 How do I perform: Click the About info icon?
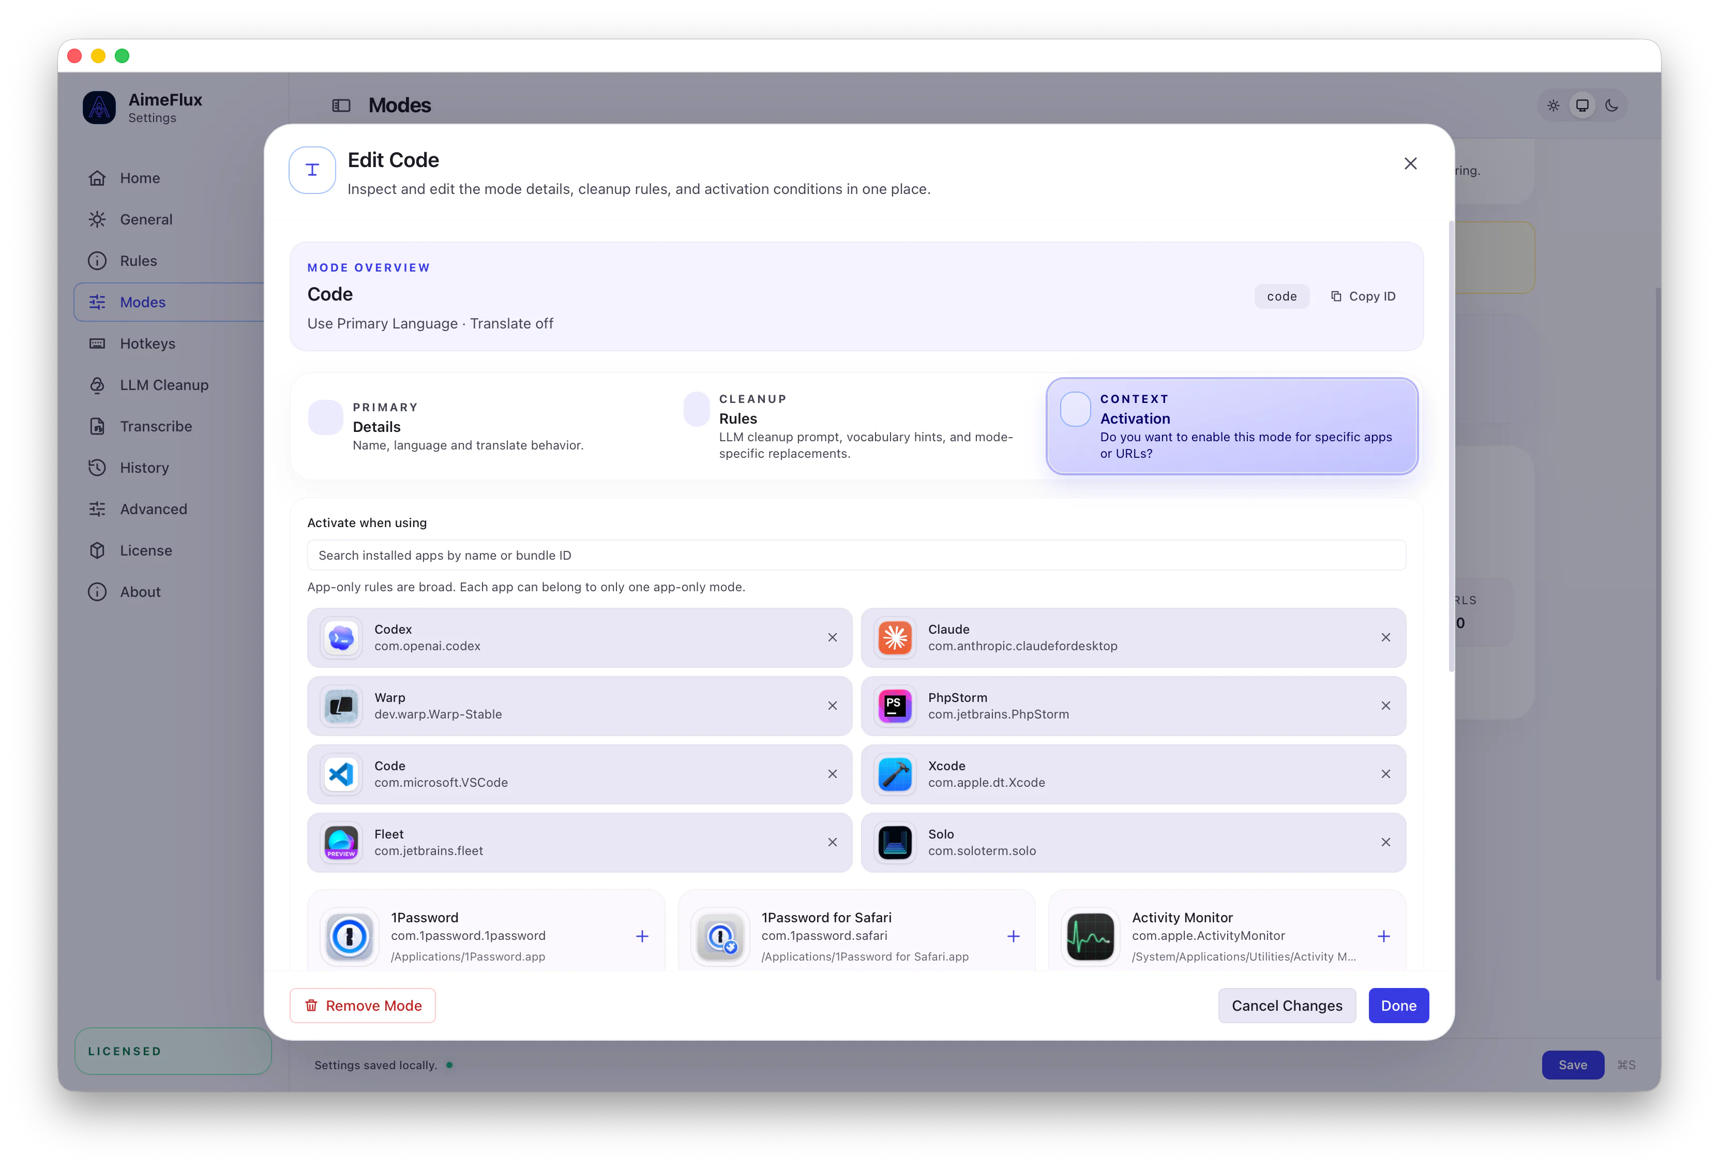[x=97, y=592]
